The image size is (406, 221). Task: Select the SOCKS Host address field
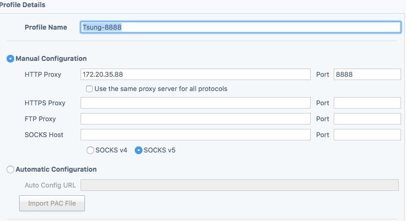(x=195, y=135)
